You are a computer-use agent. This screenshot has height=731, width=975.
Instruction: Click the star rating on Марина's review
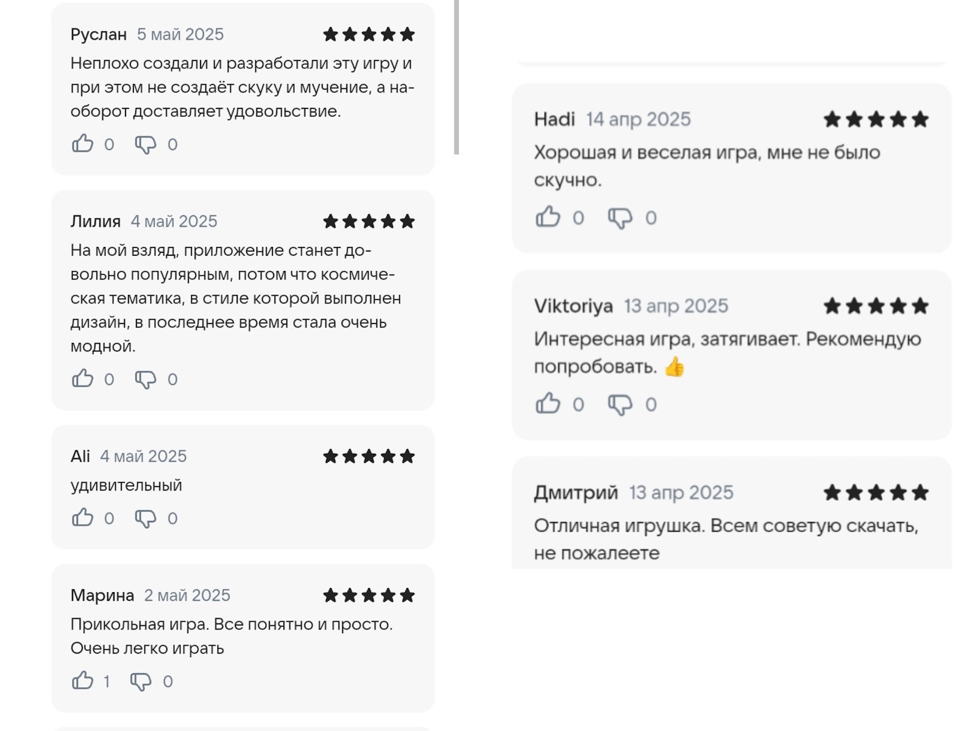tap(369, 595)
